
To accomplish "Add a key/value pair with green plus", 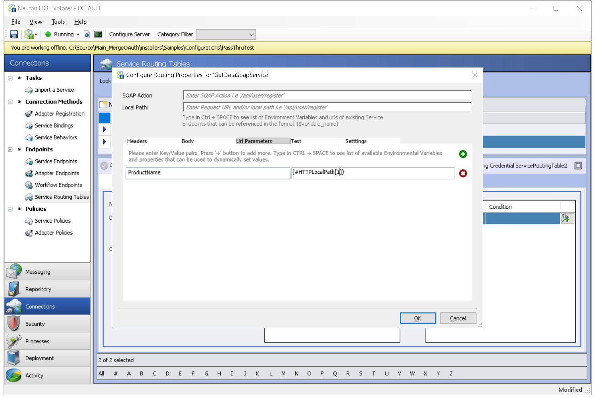I will coord(463,154).
